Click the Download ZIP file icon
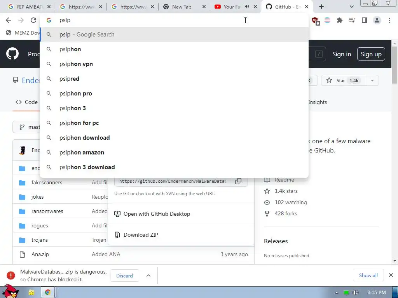 click(x=117, y=235)
